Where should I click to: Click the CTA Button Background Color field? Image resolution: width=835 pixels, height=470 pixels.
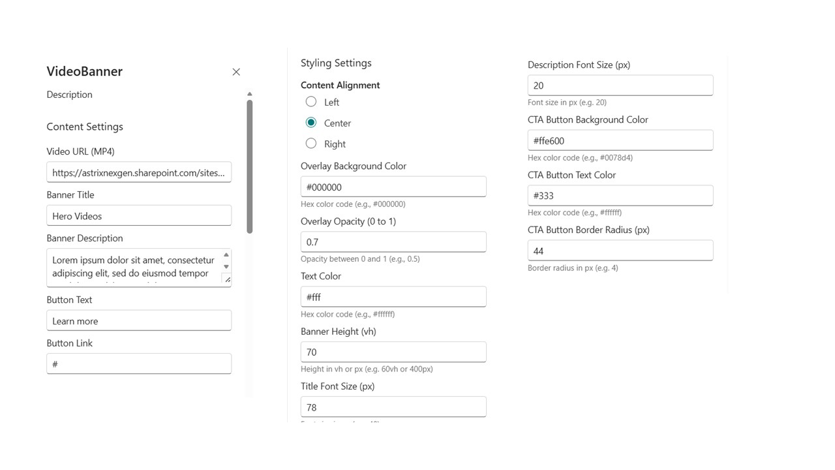(x=620, y=140)
